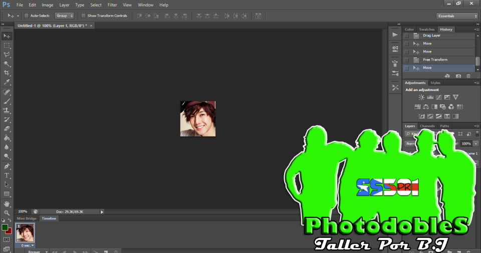Open the History panel options menu
This screenshot has height=253, width=481.
coord(476,29)
